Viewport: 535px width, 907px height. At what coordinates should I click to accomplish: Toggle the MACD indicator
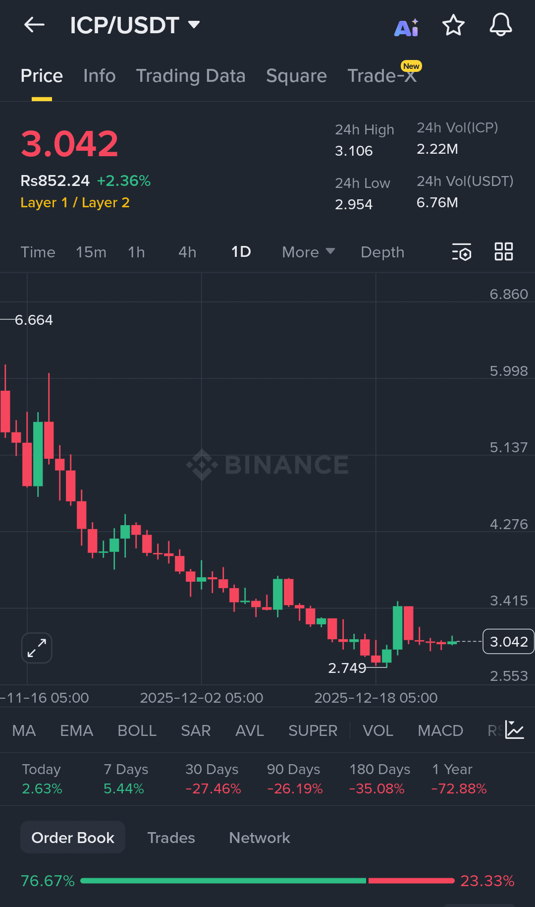(440, 730)
